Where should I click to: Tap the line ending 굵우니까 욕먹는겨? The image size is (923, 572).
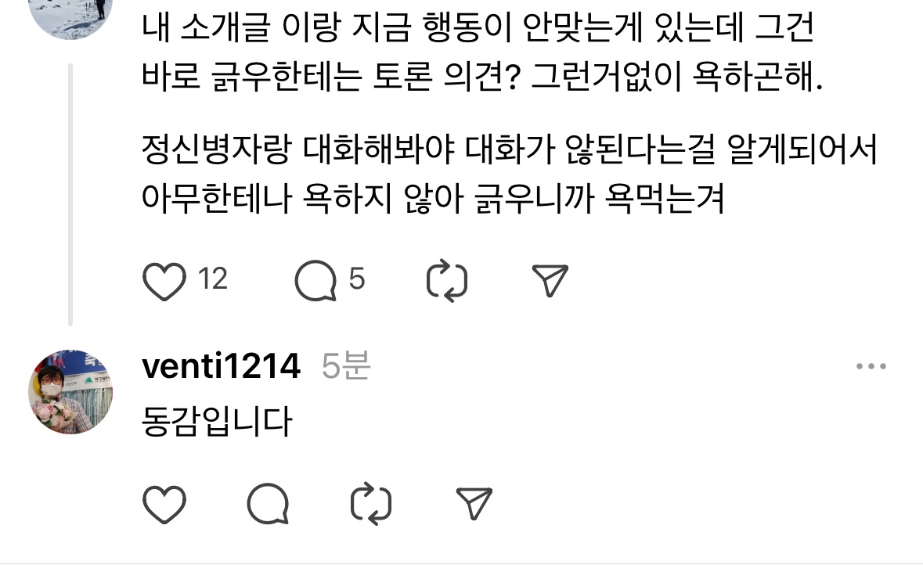click(433, 199)
